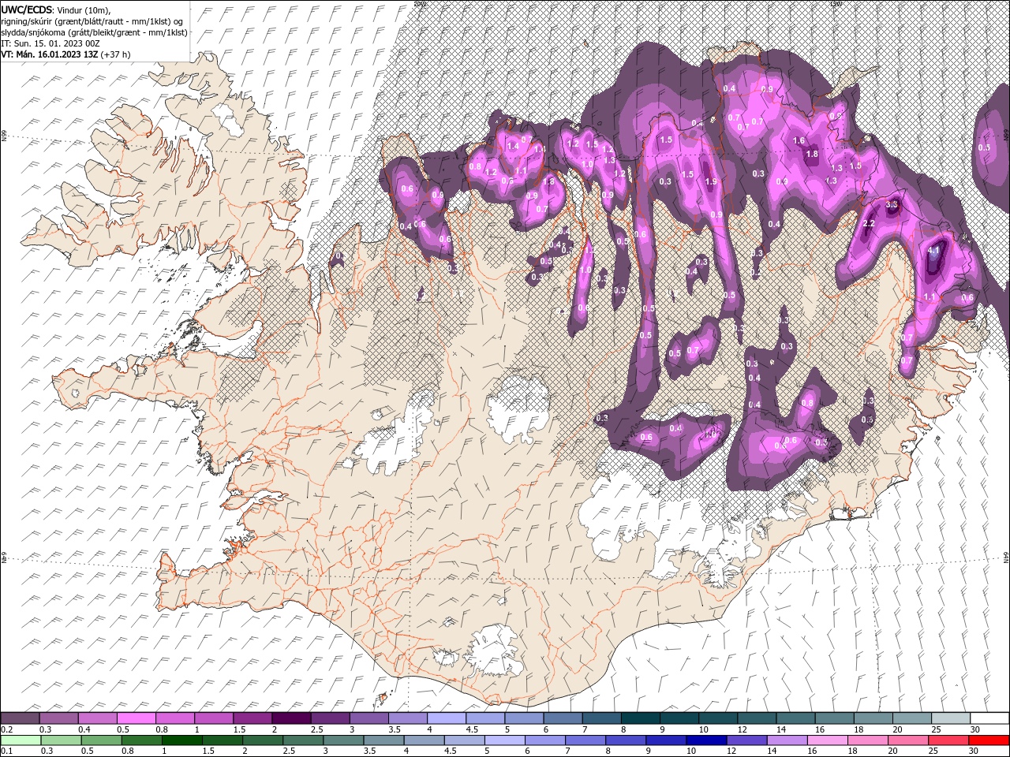Click bottom legend row swatch between 6 and 7
This screenshot has height=757, width=1010.
click(x=544, y=740)
